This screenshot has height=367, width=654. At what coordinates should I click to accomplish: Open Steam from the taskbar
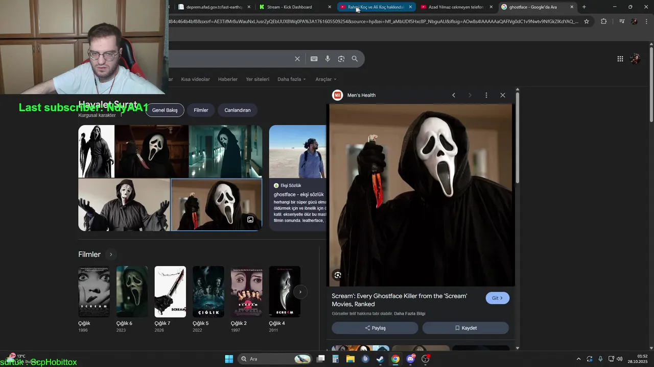tap(380, 359)
